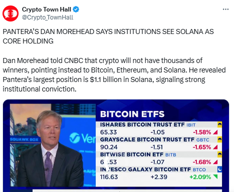Click the Squawk Box label in the video

[x=24, y=139]
